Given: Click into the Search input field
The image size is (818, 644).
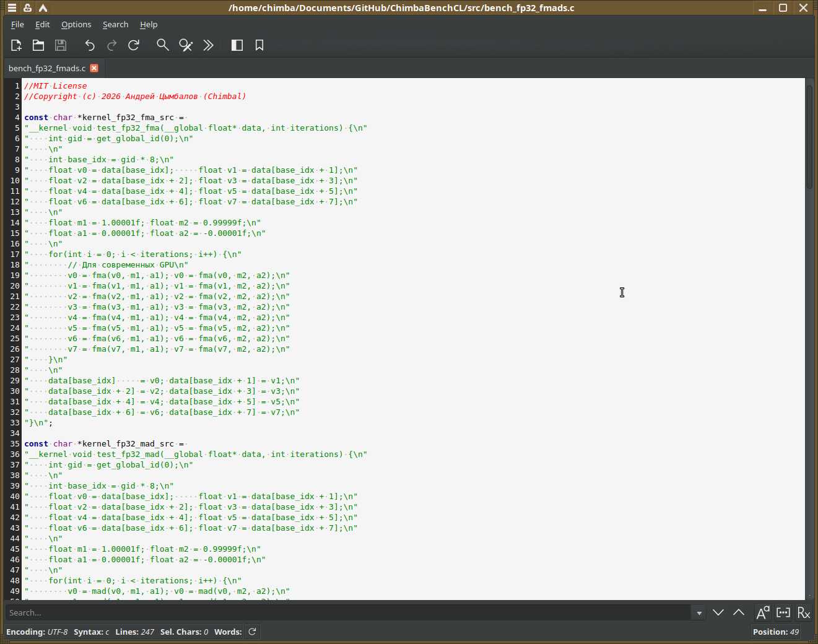Looking at the screenshot, I should tap(349, 612).
